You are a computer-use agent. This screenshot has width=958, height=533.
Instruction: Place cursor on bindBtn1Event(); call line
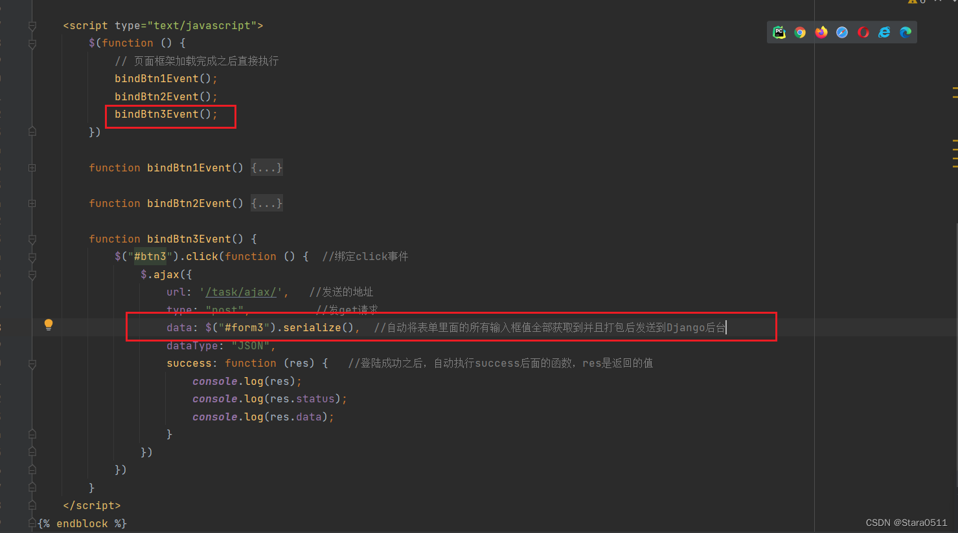pyautogui.click(x=166, y=79)
